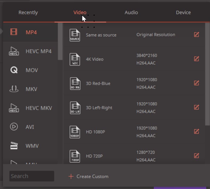This screenshot has width=210, height=189.
Task: Click the MOV QuickTime icon
Action: [x=14, y=70]
